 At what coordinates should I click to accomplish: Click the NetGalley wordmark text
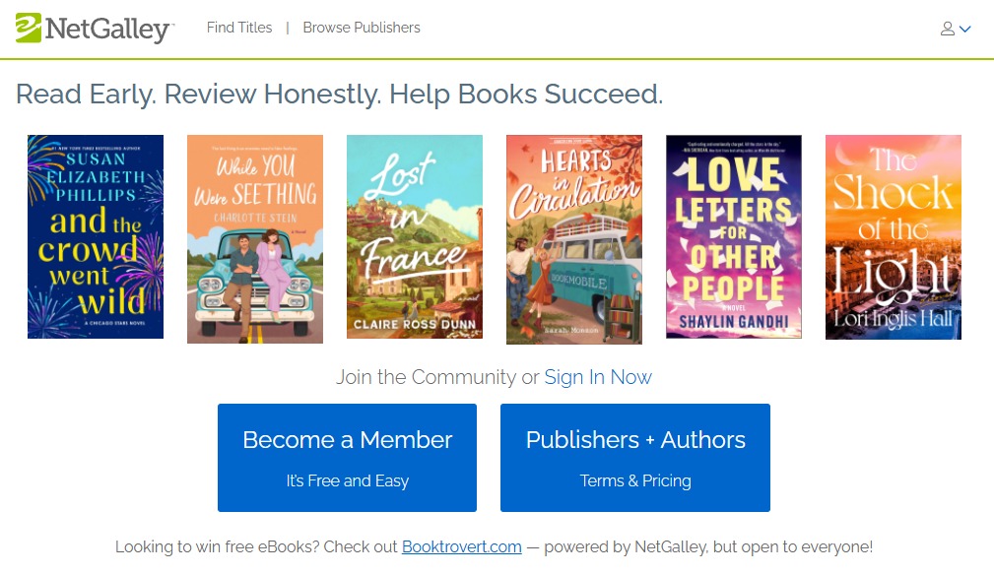coord(108,29)
